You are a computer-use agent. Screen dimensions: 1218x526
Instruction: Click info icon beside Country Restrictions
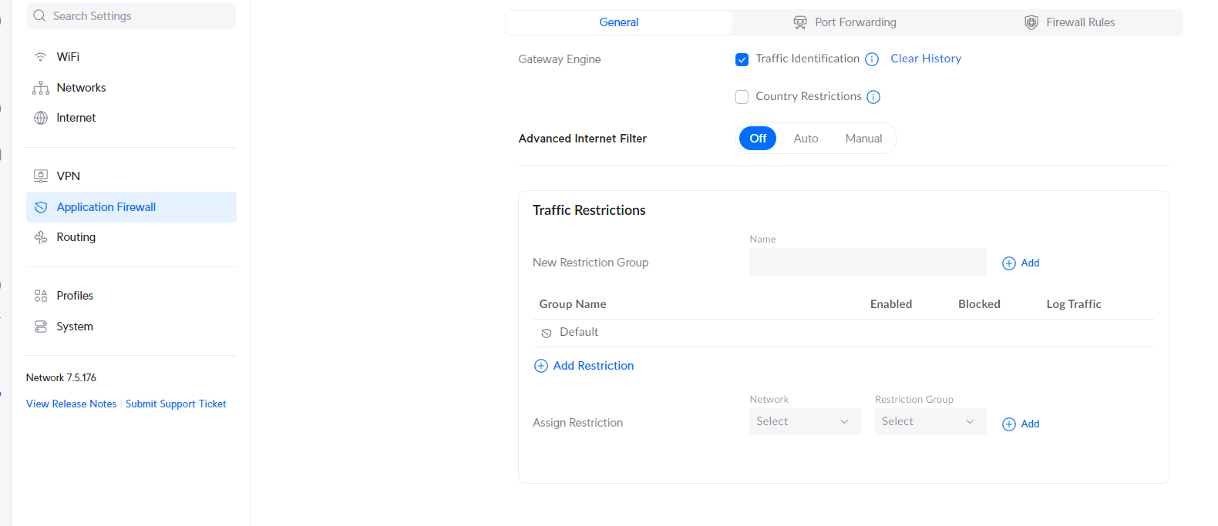pyautogui.click(x=873, y=97)
